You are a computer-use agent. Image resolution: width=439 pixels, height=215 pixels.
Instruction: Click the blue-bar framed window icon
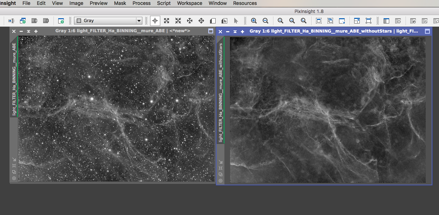[369, 21]
